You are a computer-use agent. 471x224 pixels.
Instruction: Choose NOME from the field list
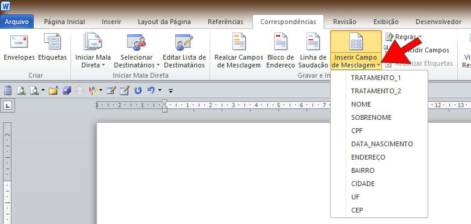(x=379, y=104)
